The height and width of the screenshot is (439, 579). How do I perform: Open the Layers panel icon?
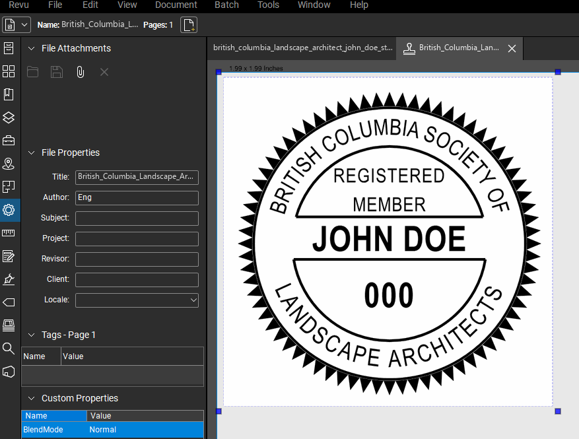tap(9, 118)
